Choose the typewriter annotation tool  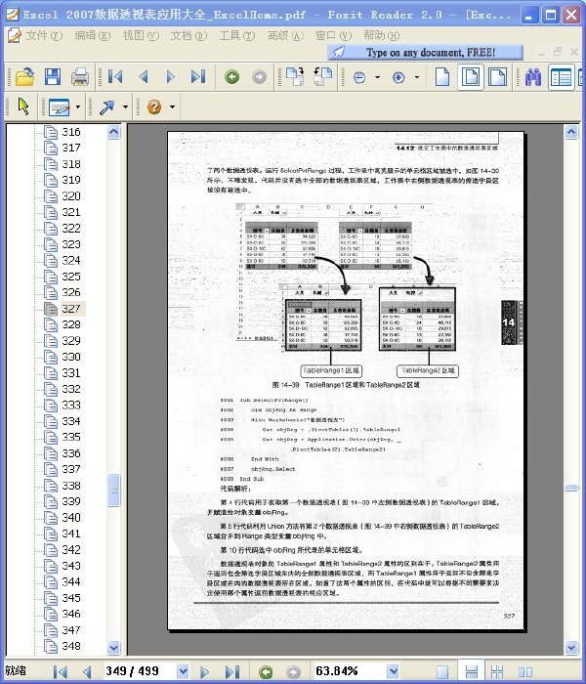(60, 107)
